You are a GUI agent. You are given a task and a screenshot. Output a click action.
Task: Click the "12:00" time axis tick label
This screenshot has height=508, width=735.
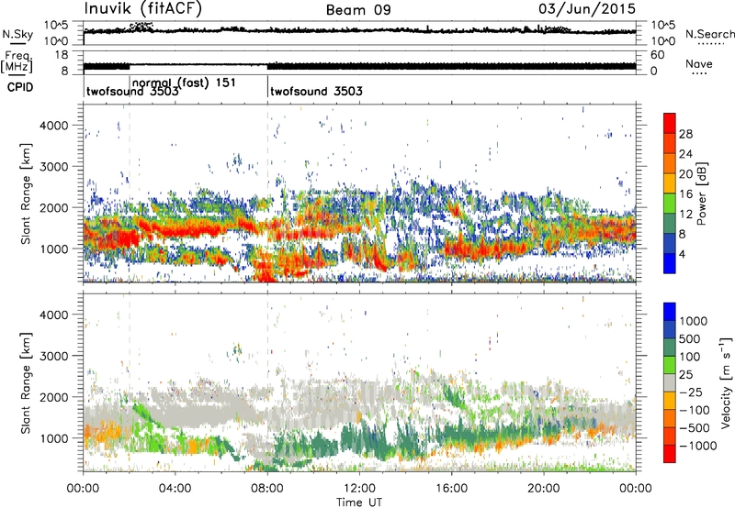point(359,489)
